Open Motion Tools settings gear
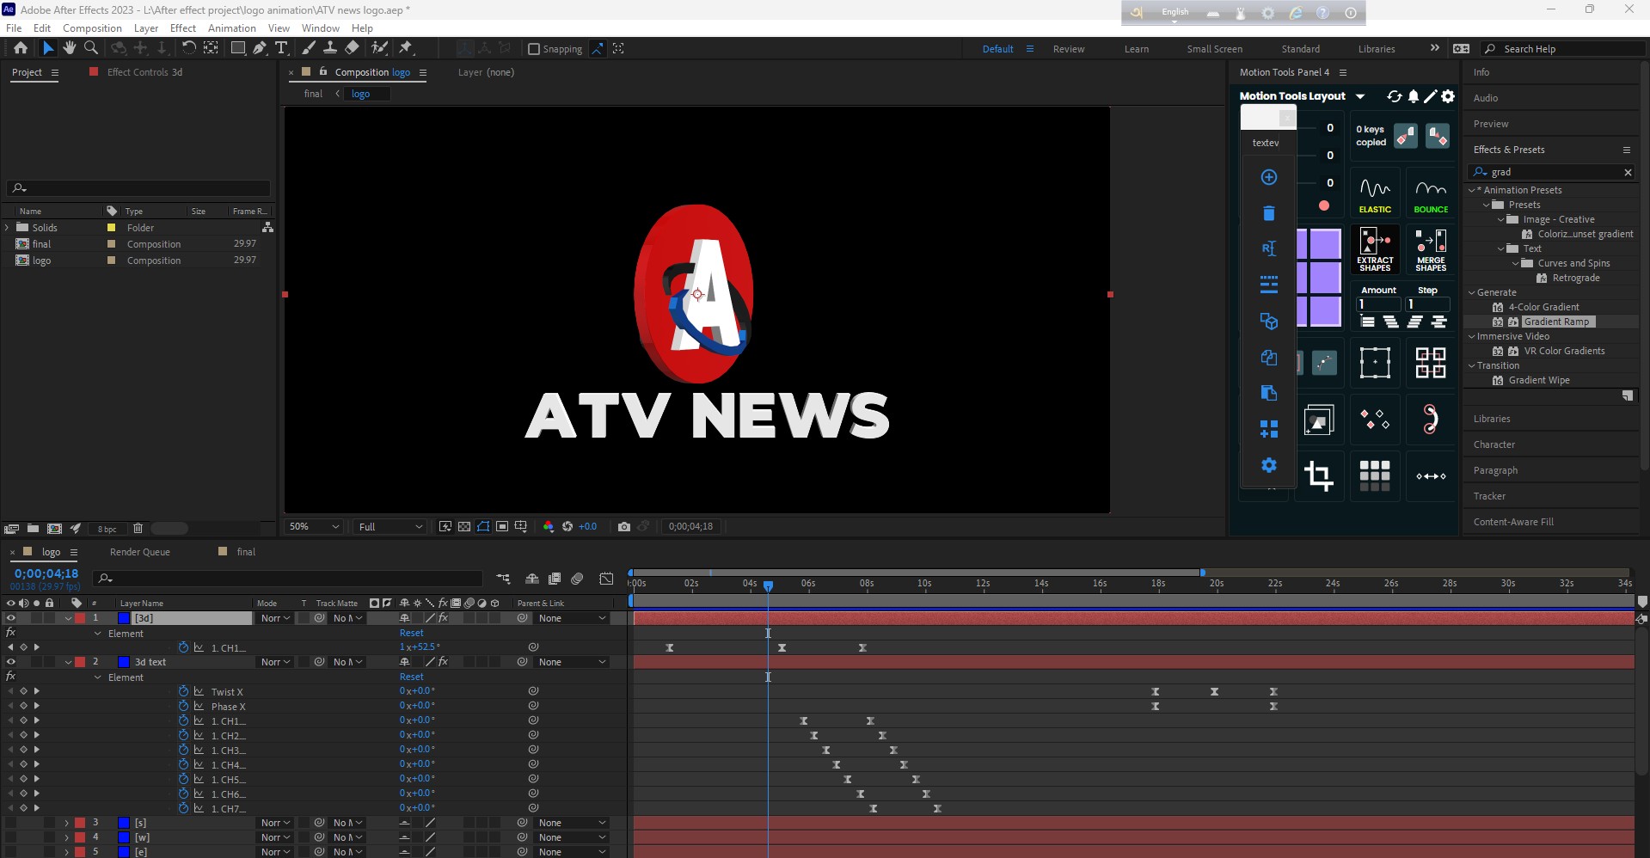1650x858 pixels. click(x=1448, y=96)
